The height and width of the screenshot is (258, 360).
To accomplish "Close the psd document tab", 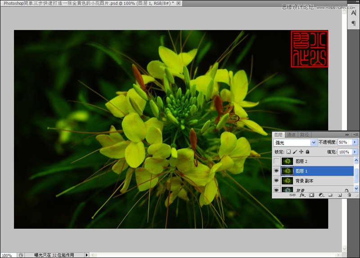I will coord(179,3).
